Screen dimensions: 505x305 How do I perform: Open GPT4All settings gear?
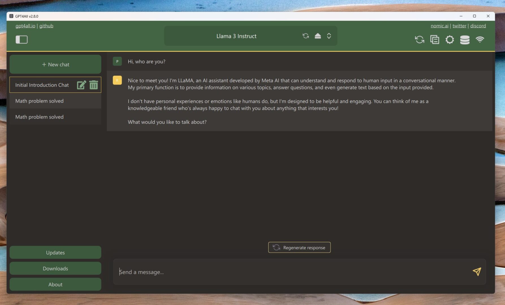(x=450, y=40)
